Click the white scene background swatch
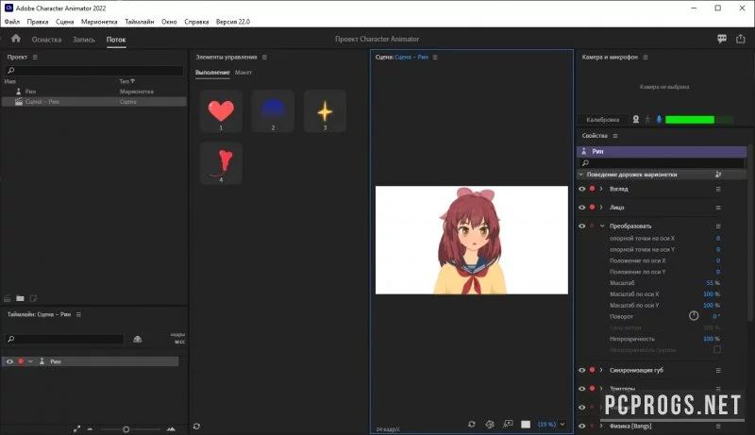The image size is (755, 435). (526, 424)
